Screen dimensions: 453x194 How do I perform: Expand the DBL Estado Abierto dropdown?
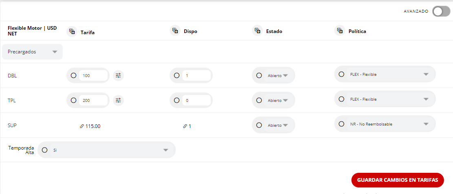(285, 75)
